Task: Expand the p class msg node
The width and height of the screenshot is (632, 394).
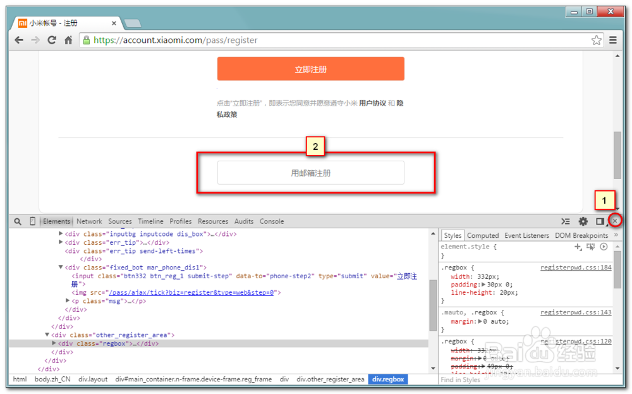Action: 68,300
